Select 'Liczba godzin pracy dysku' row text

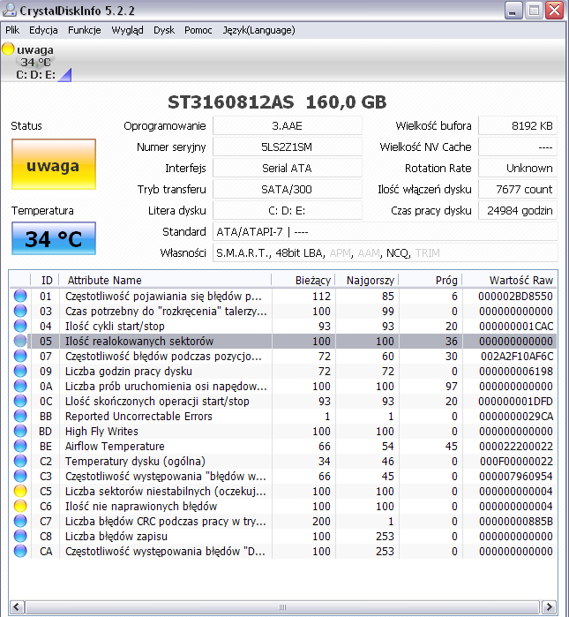[x=129, y=371]
